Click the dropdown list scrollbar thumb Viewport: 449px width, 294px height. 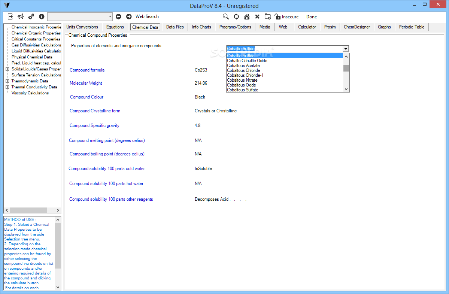(x=346, y=68)
